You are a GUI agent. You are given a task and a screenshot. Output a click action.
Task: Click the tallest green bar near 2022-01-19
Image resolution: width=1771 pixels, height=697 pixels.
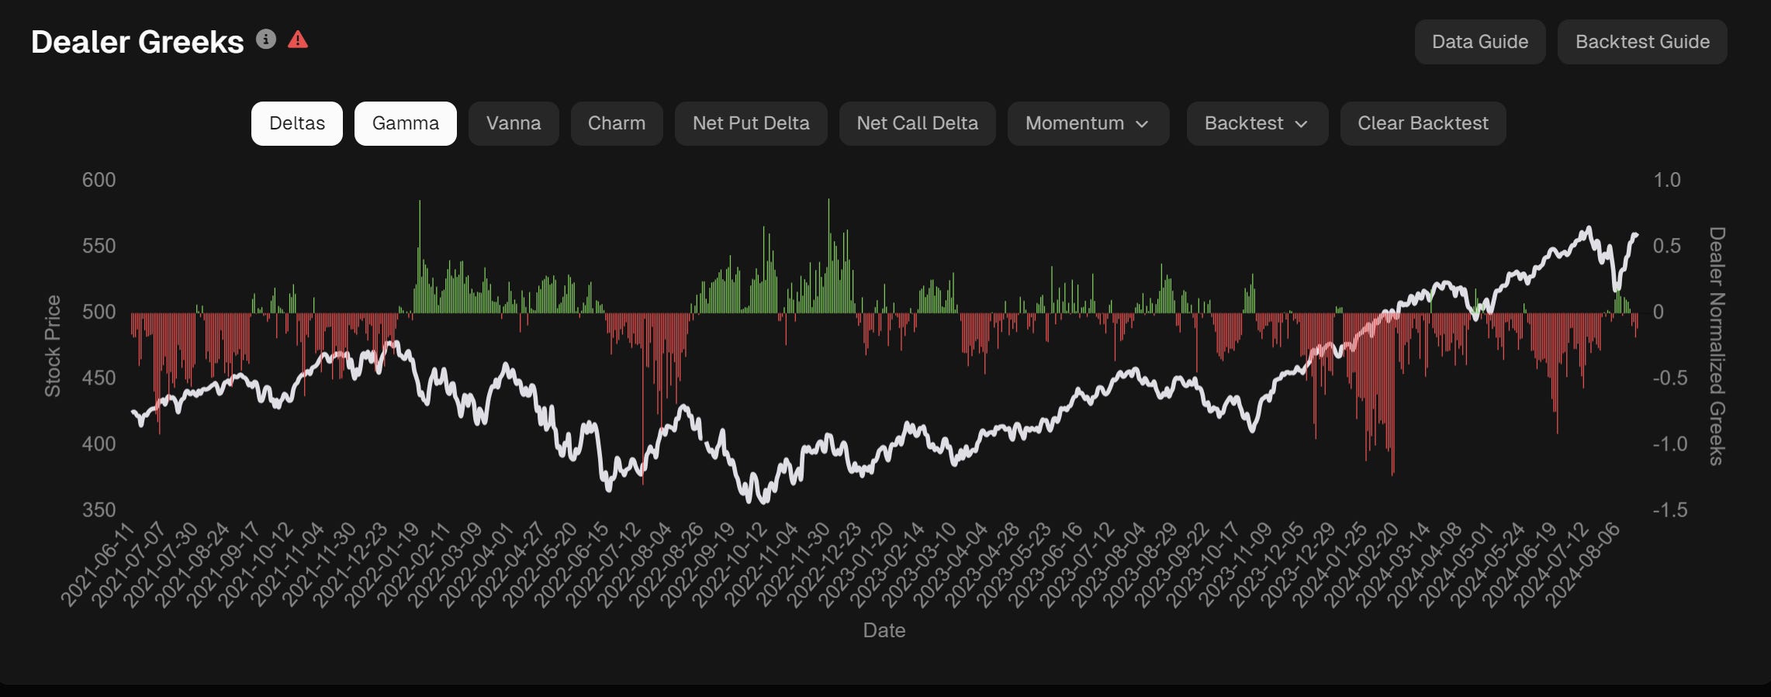pos(420,256)
